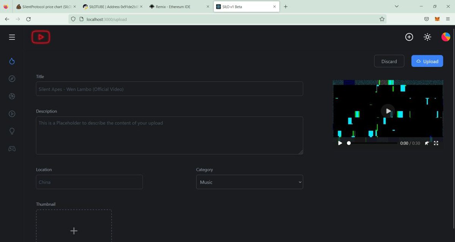Select the SILO v1 Beta tab
Viewport: 455px width, 242px height.
[x=246, y=6]
